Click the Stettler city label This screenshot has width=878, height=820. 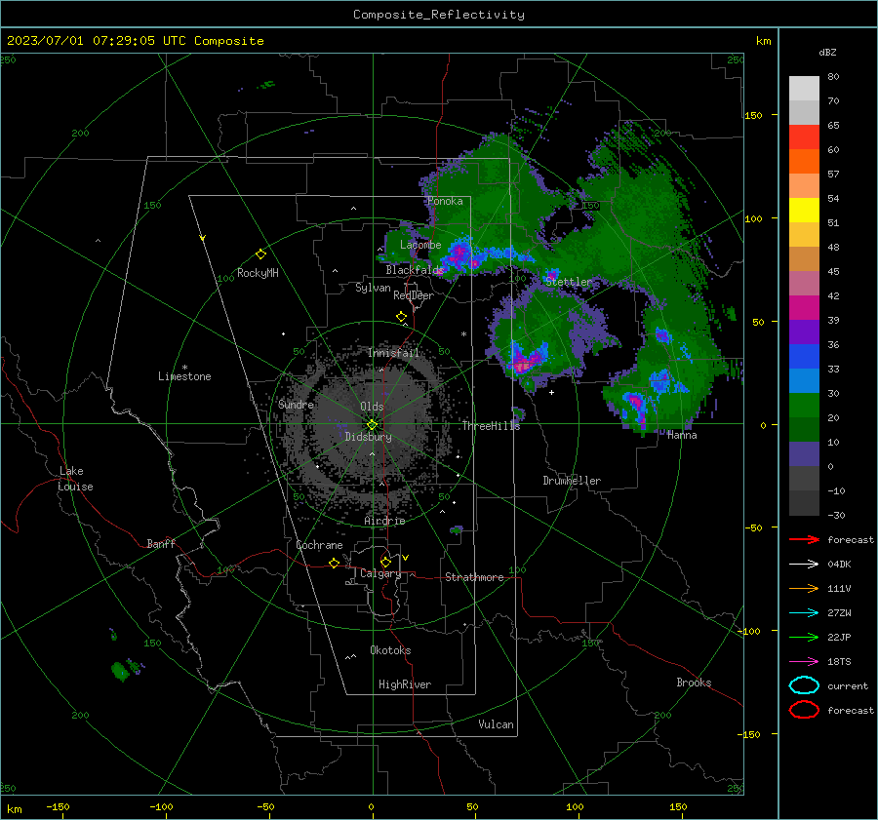(x=569, y=282)
